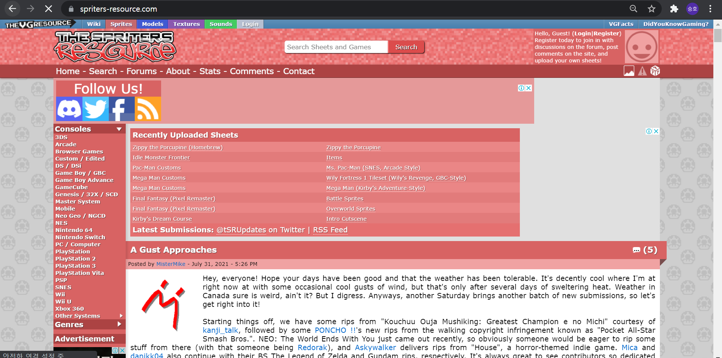The image size is (722, 358).
Task: Open the Kirby's Dream Course sheet link
Action: [x=162, y=219]
